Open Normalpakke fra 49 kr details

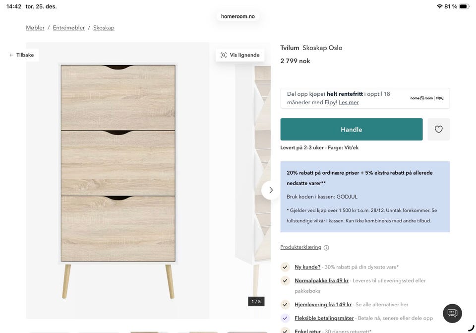point(321,280)
